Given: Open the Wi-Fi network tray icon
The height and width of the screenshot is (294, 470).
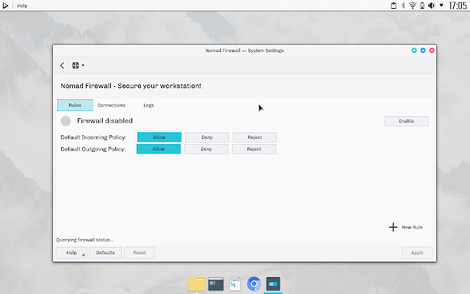Looking at the screenshot, I should [413, 5].
